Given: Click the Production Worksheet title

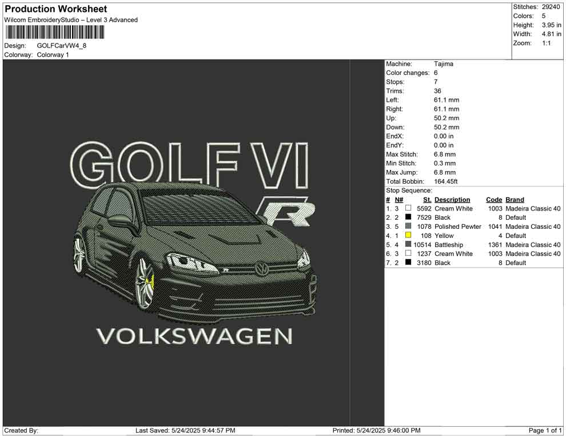Looking at the screenshot, I should 56,9.
